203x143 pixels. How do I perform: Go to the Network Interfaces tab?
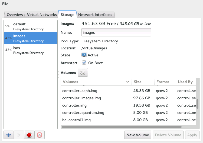point(95,15)
